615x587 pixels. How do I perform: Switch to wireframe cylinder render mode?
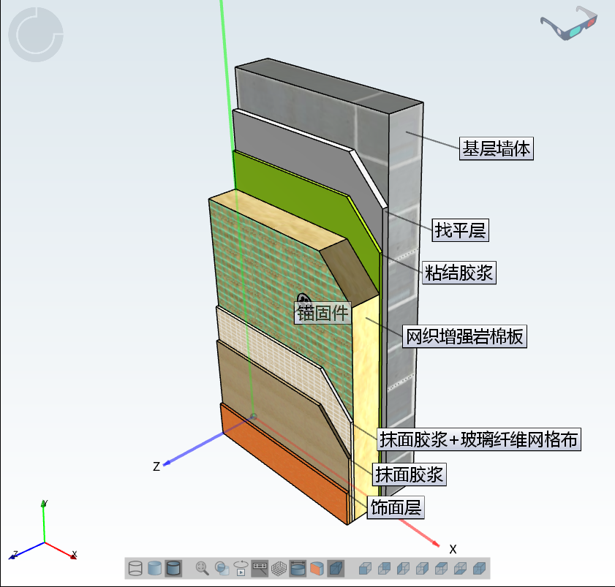(x=135, y=568)
